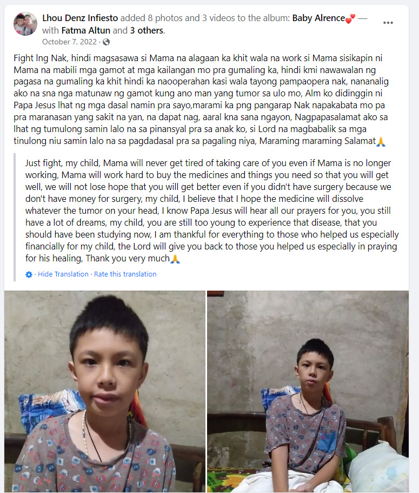Click the globe public privacy icon
This screenshot has height=493, width=419.
click(x=106, y=42)
